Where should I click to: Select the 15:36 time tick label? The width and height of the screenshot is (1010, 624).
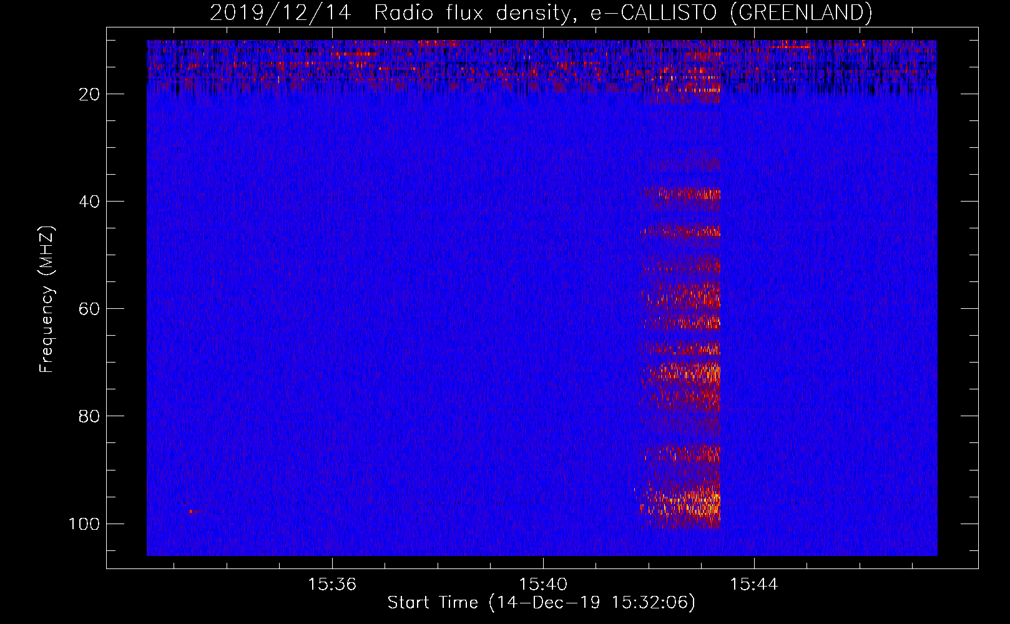point(332,585)
